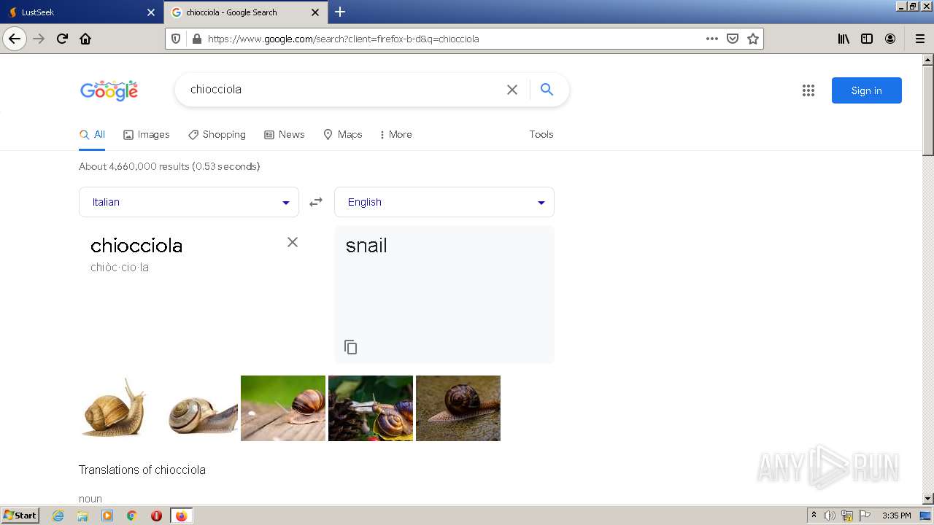The height and width of the screenshot is (525, 934).
Task: Show Firefox sidebars
Action: click(x=867, y=39)
